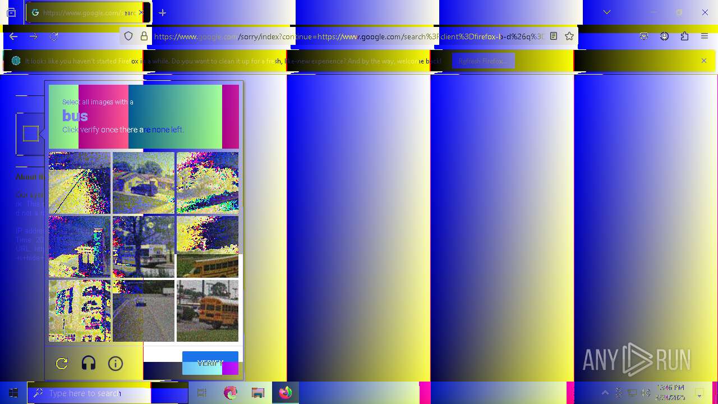Image resolution: width=718 pixels, height=404 pixels.
Task: Select top-left captcha image tile
Action: coord(80,183)
